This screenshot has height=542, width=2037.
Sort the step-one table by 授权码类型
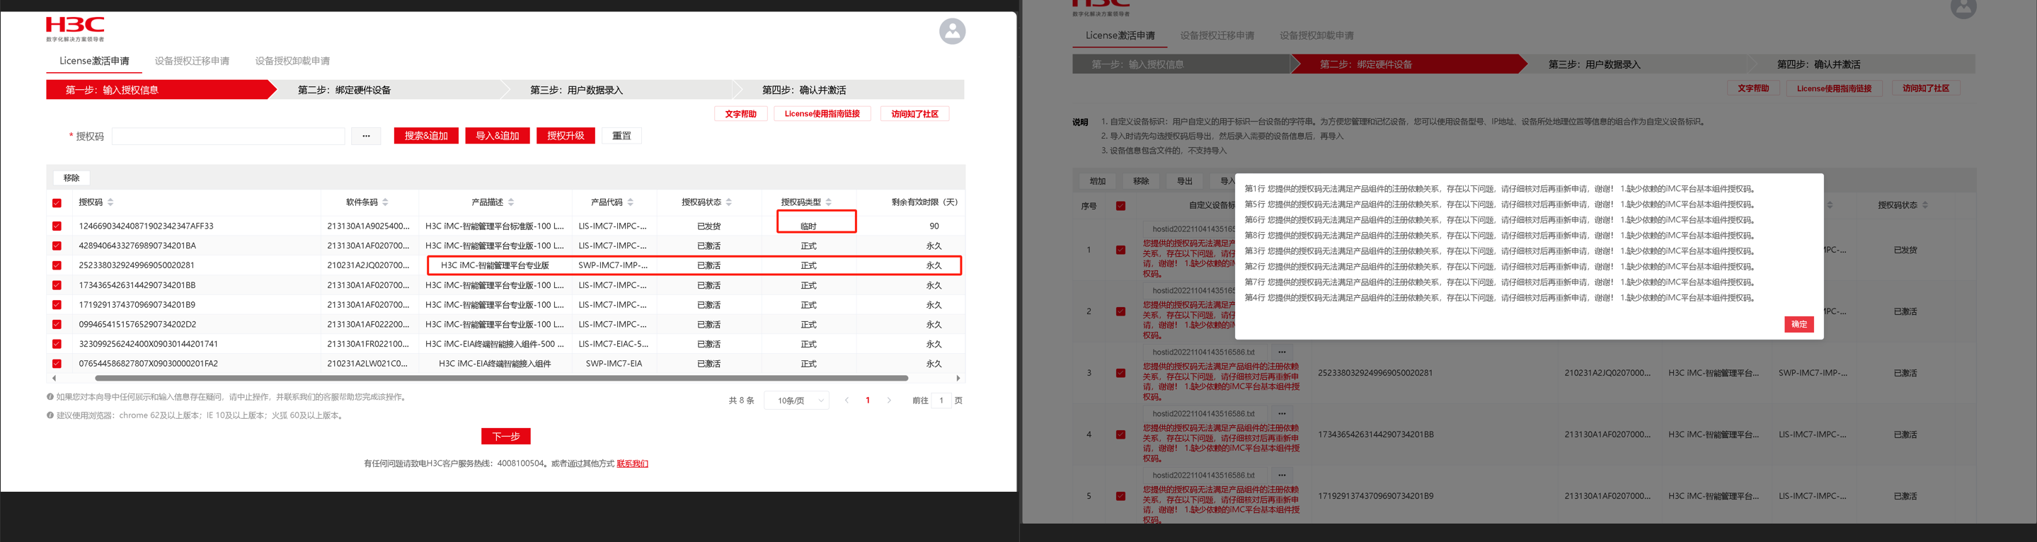828,202
